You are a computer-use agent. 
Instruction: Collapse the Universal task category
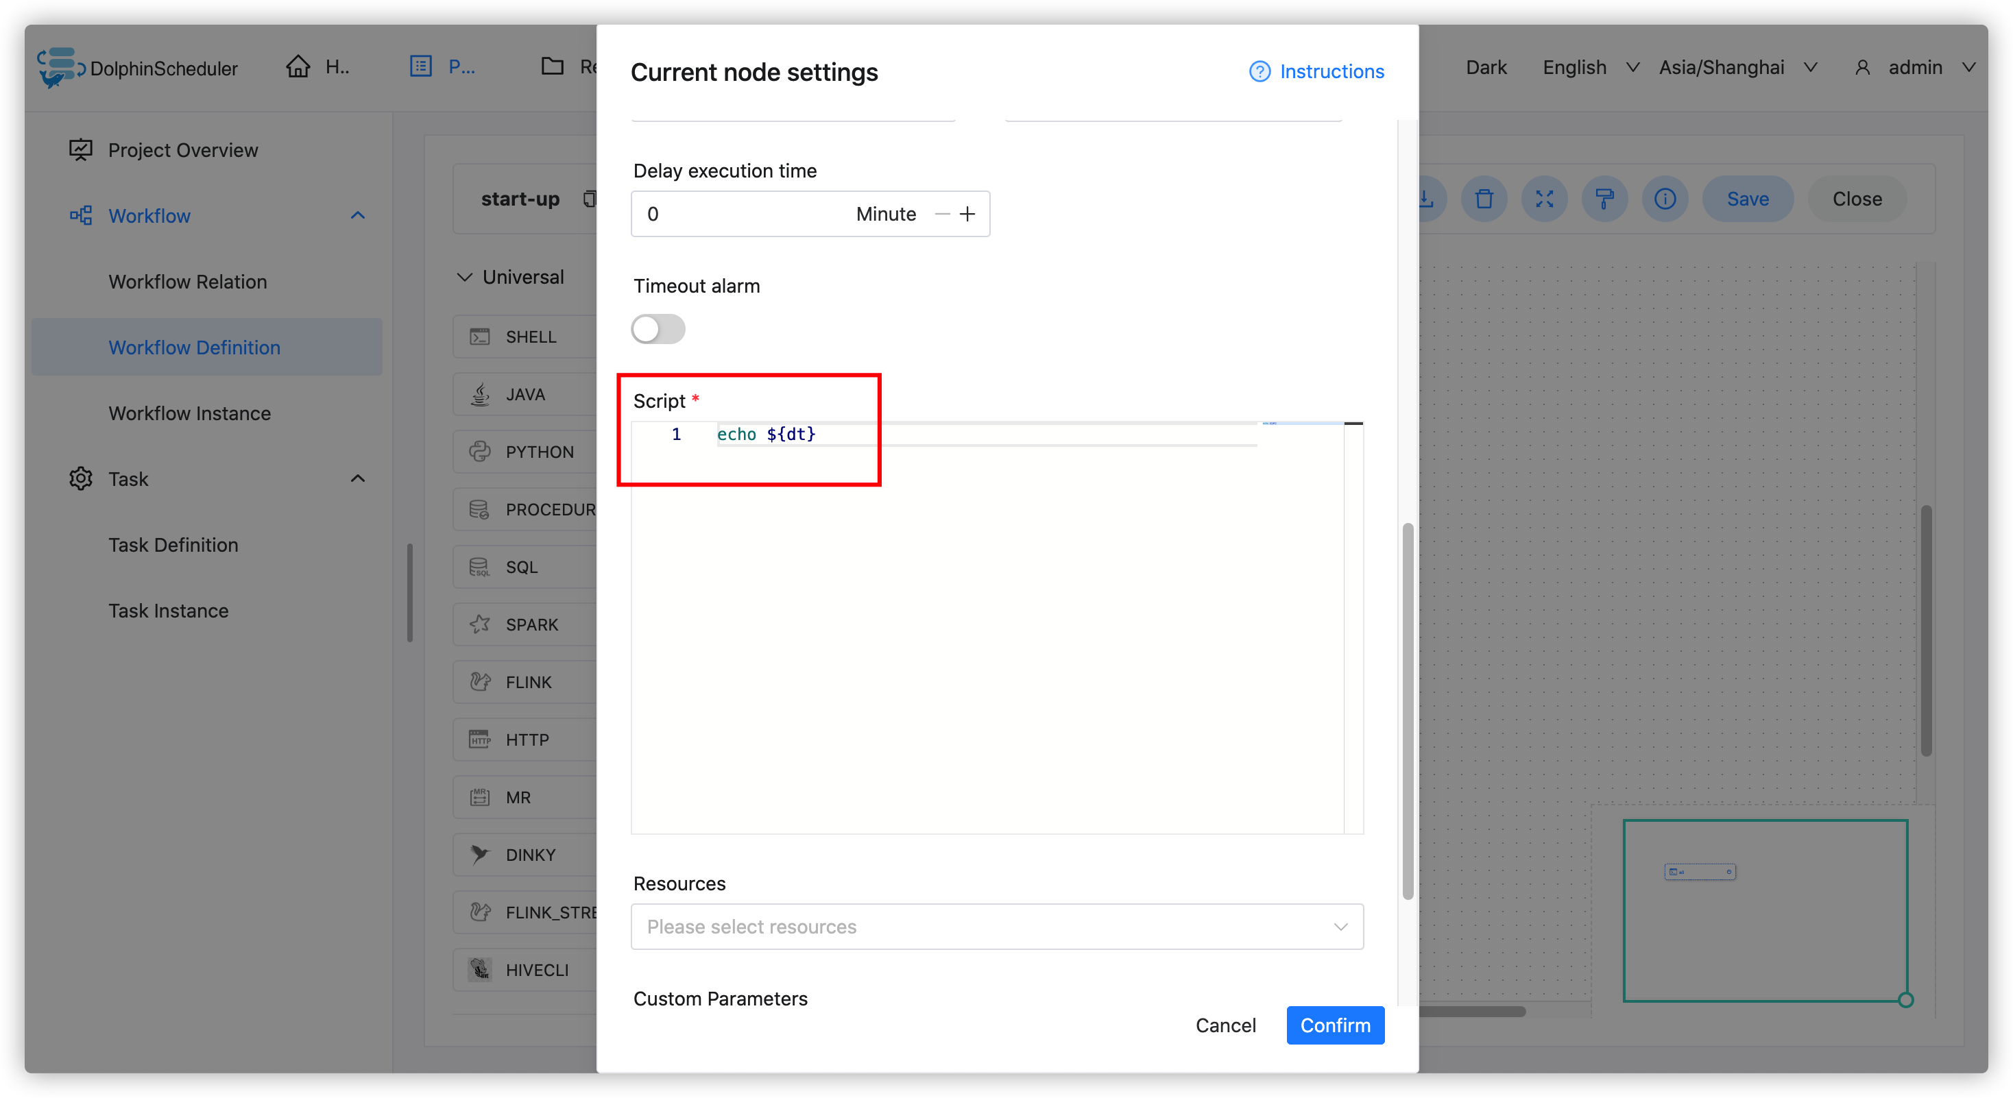[464, 277]
